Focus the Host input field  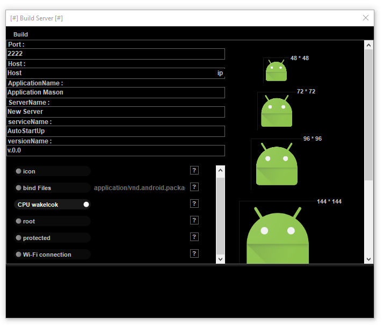coord(115,73)
